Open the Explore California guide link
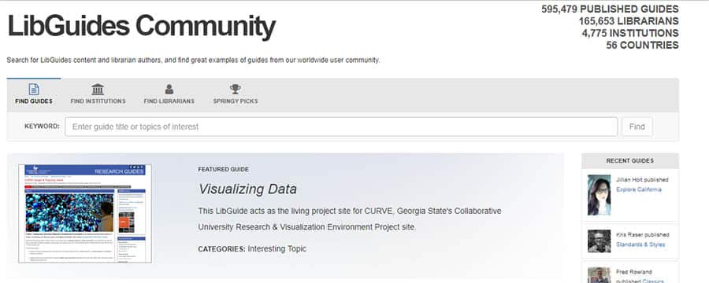Screen dimensions: 709x283 pyautogui.click(x=638, y=189)
